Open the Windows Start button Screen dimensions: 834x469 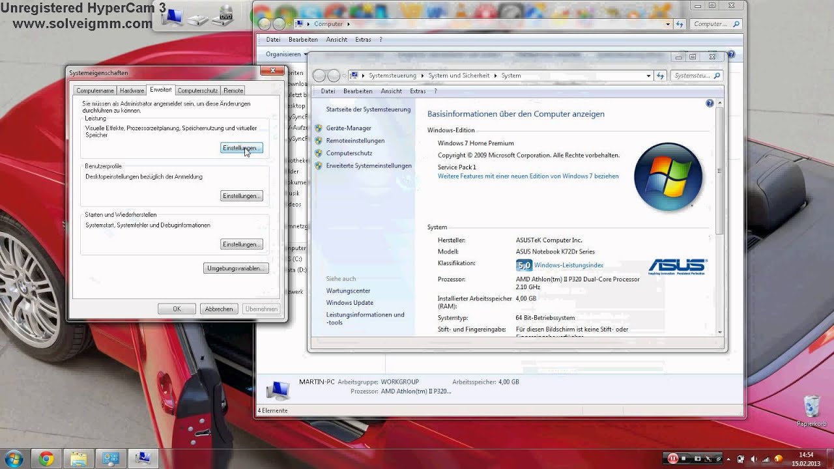click(14, 459)
